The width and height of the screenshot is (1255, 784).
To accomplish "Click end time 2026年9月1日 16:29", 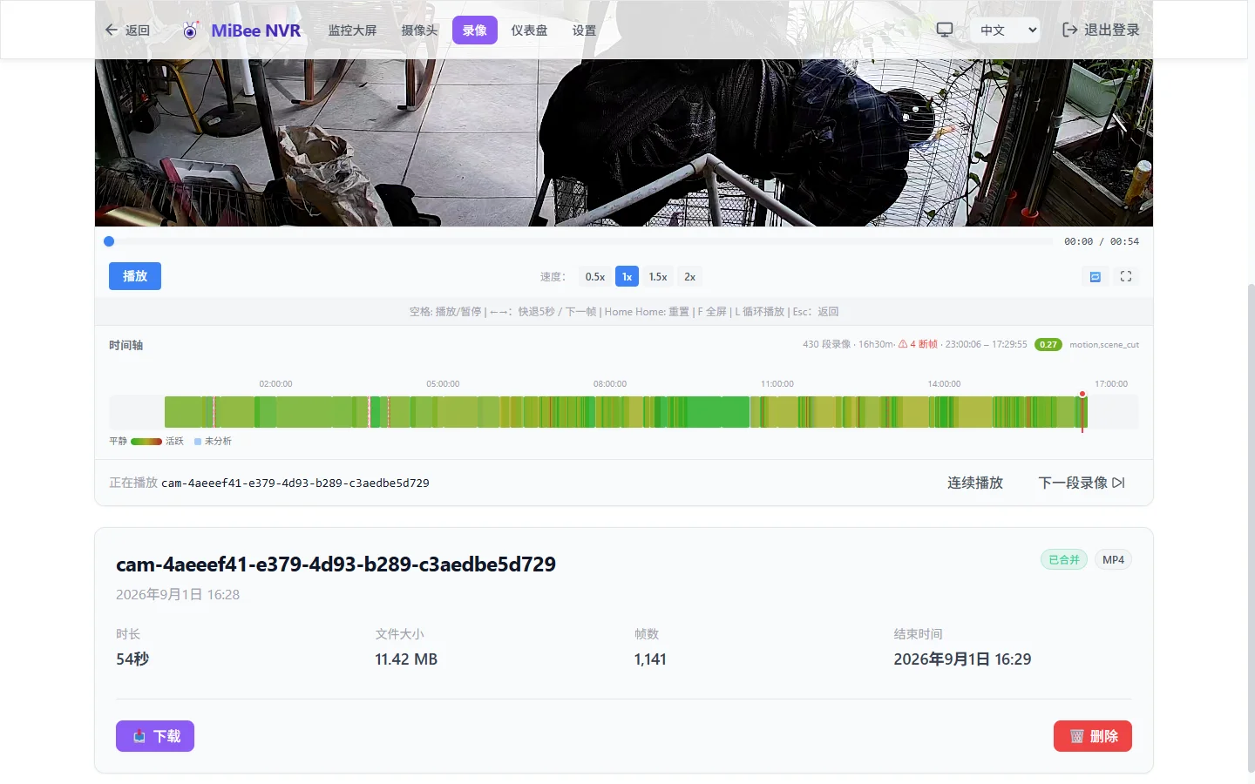I will [962, 659].
